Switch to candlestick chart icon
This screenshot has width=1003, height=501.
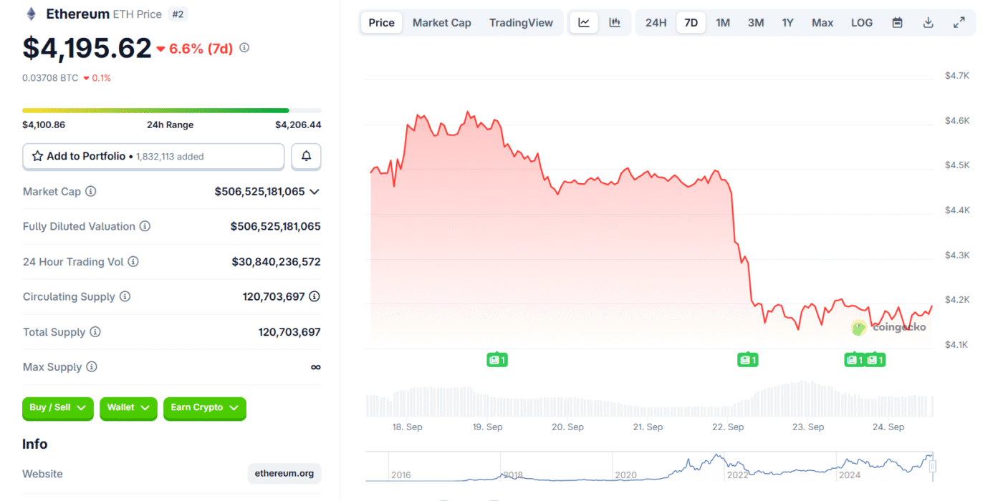(615, 23)
